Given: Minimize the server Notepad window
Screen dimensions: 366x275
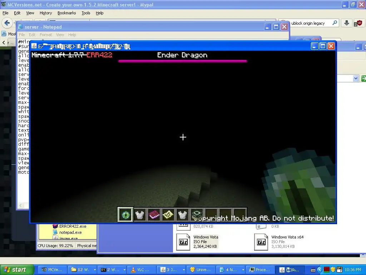Looking at the screenshot, I should click(x=267, y=27).
